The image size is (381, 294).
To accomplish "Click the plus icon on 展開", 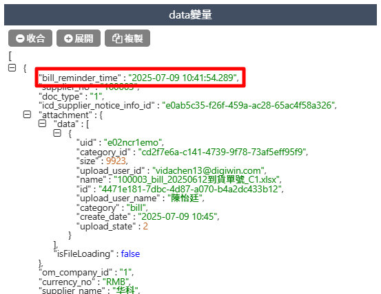I will pyautogui.click(x=68, y=38).
